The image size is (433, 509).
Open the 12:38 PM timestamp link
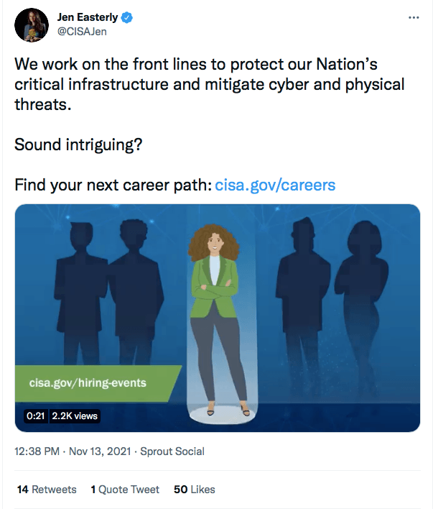pyautogui.click(x=37, y=451)
